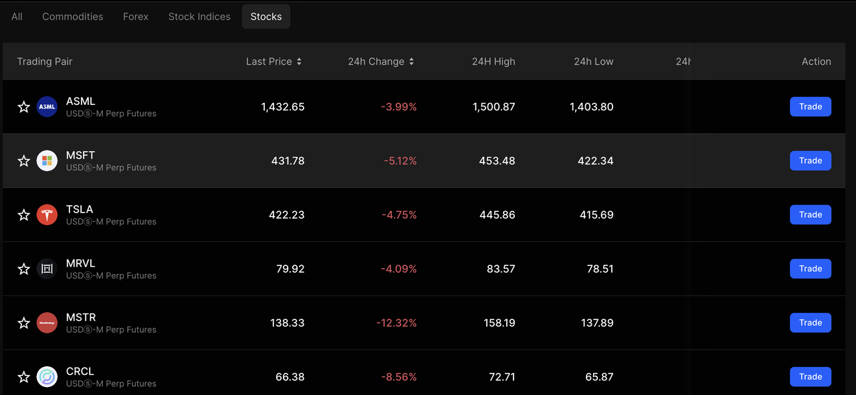
Task: Sort by Last Price column arrows
Action: 299,61
